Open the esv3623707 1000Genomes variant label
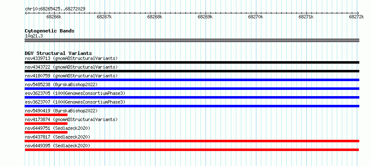The height and width of the screenshot is (166, 371). click(x=75, y=102)
